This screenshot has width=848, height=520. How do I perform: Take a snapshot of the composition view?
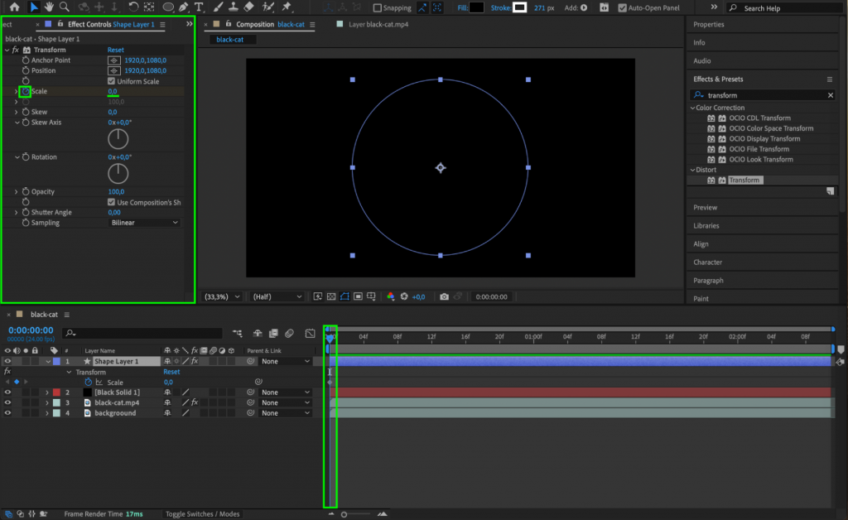coord(445,296)
